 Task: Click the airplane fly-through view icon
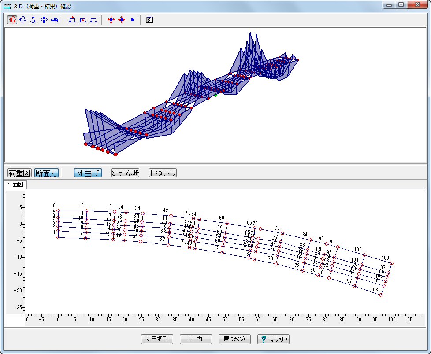pyautogui.click(x=54, y=20)
